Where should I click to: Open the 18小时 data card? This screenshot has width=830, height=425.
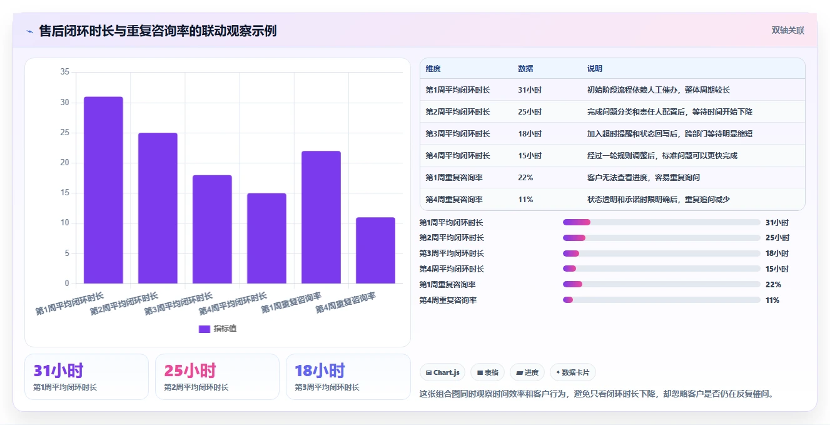tap(348, 377)
